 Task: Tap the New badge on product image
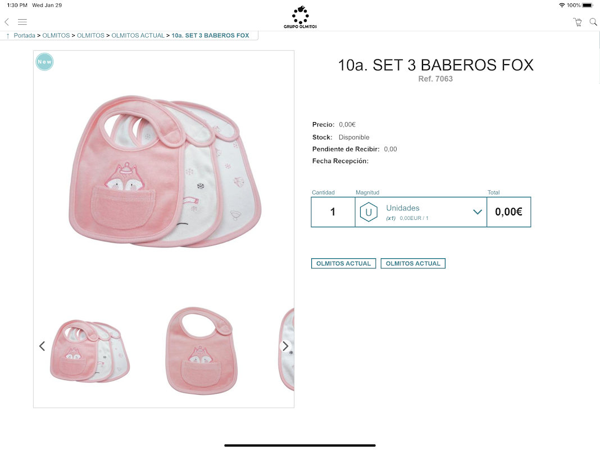pos(44,62)
